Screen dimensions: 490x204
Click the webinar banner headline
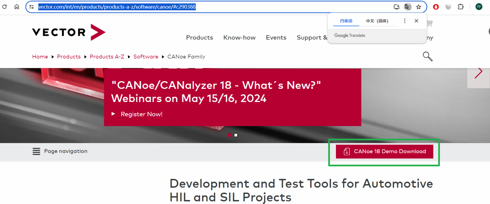pyautogui.click(x=216, y=92)
